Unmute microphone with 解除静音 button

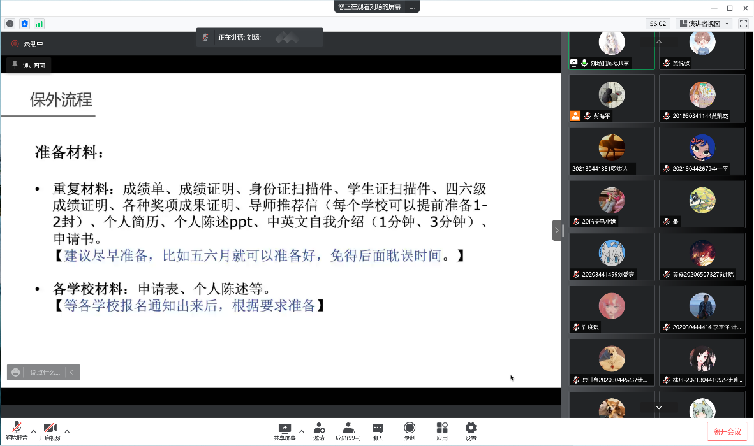click(17, 430)
